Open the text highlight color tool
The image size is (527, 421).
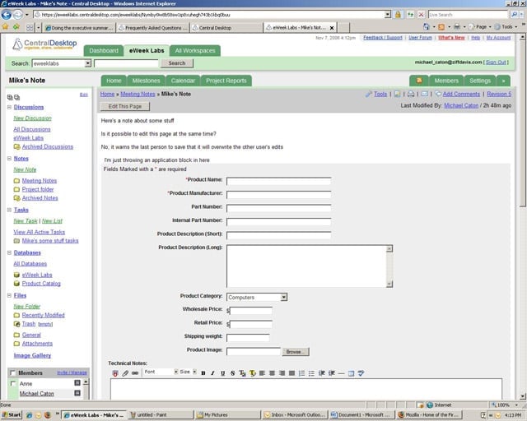point(253,373)
